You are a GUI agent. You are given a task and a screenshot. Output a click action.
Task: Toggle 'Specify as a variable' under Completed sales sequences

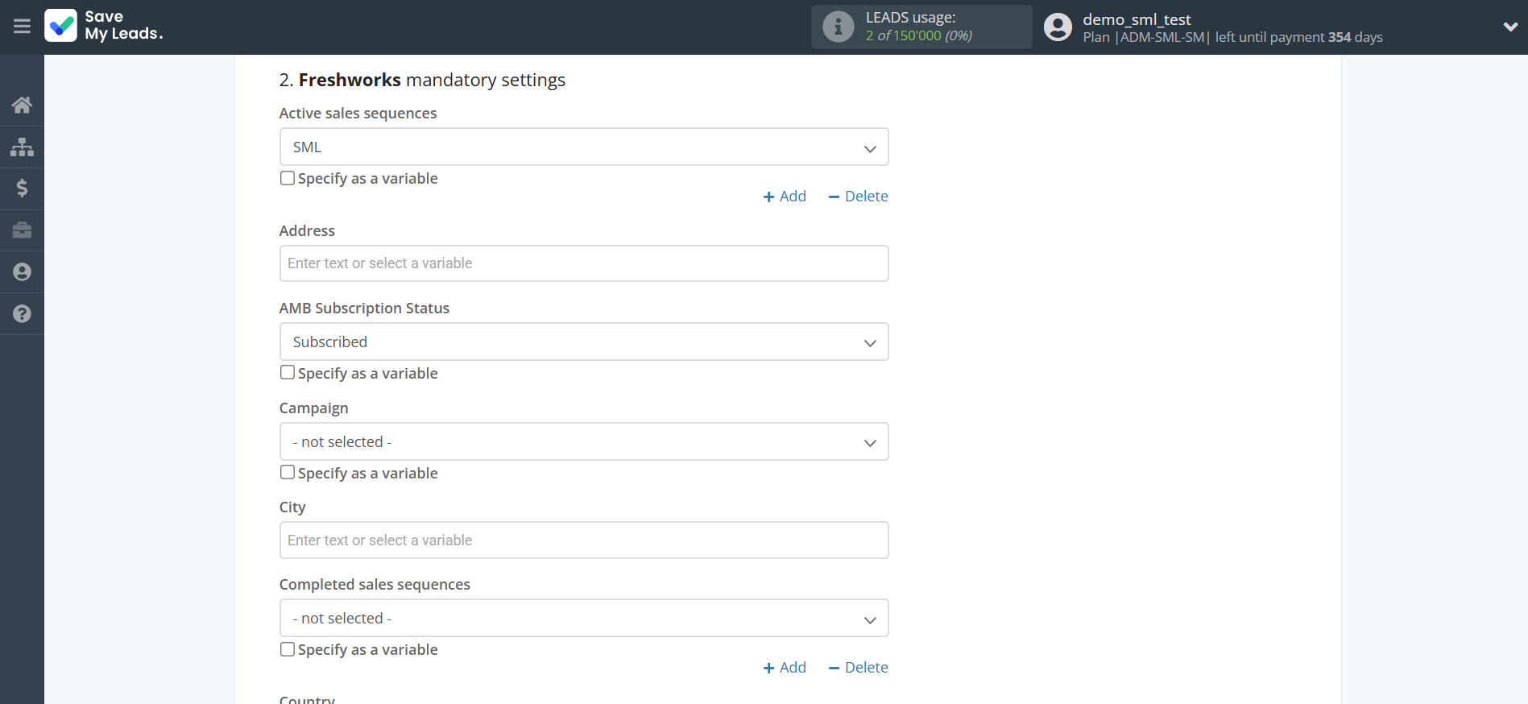tap(288, 649)
